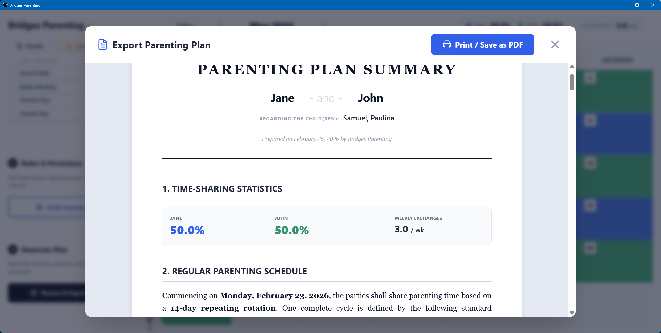Click the Parenting Plan Summary title
This screenshot has height=333, width=661.
coord(327,70)
